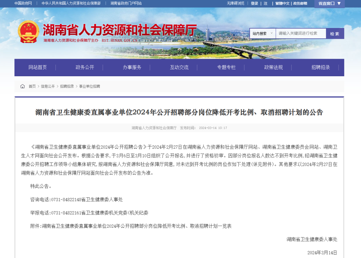The width and height of the screenshot is (361, 258).
Task: Enable 无障碍浏览 accessibility mode
Action: pyautogui.click(x=235, y=3)
